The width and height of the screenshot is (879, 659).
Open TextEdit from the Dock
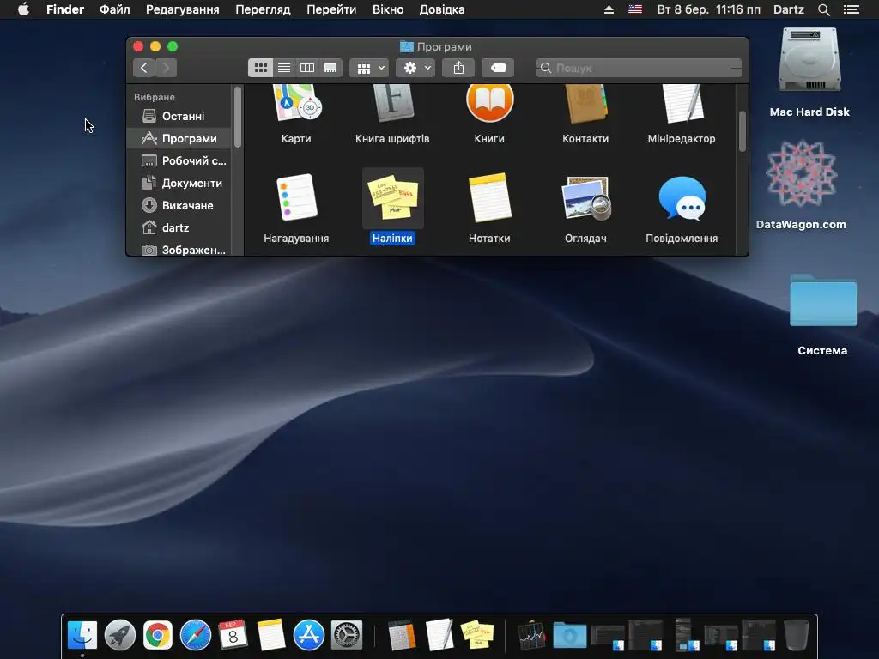[439, 635]
